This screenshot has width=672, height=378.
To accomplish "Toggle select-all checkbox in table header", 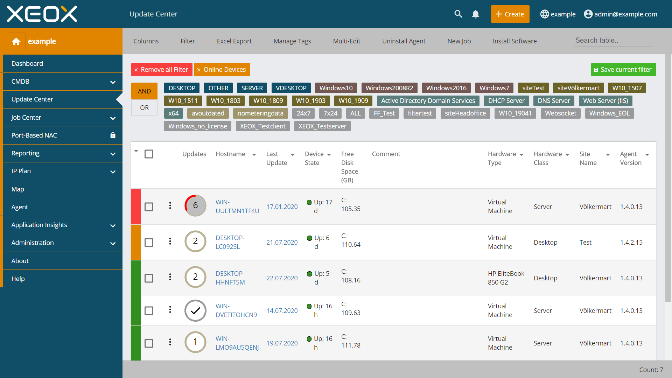I will [x=149, y=154].
